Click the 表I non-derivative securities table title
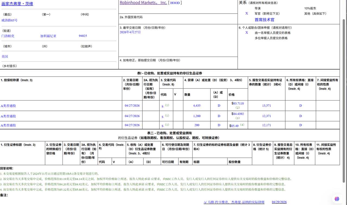 170,73
